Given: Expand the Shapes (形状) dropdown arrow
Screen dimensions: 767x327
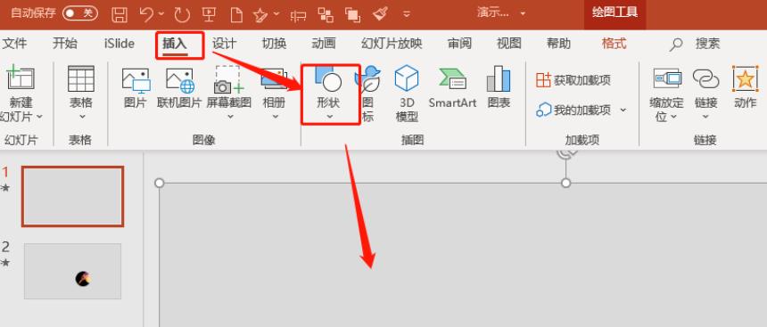Looking at the screenshot, I should [x=330, y=117].
